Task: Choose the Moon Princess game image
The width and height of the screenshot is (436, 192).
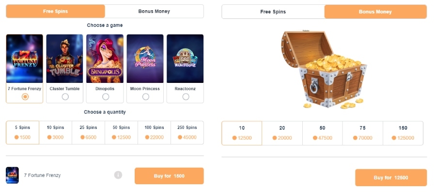Action: click(x=145, y=59)
